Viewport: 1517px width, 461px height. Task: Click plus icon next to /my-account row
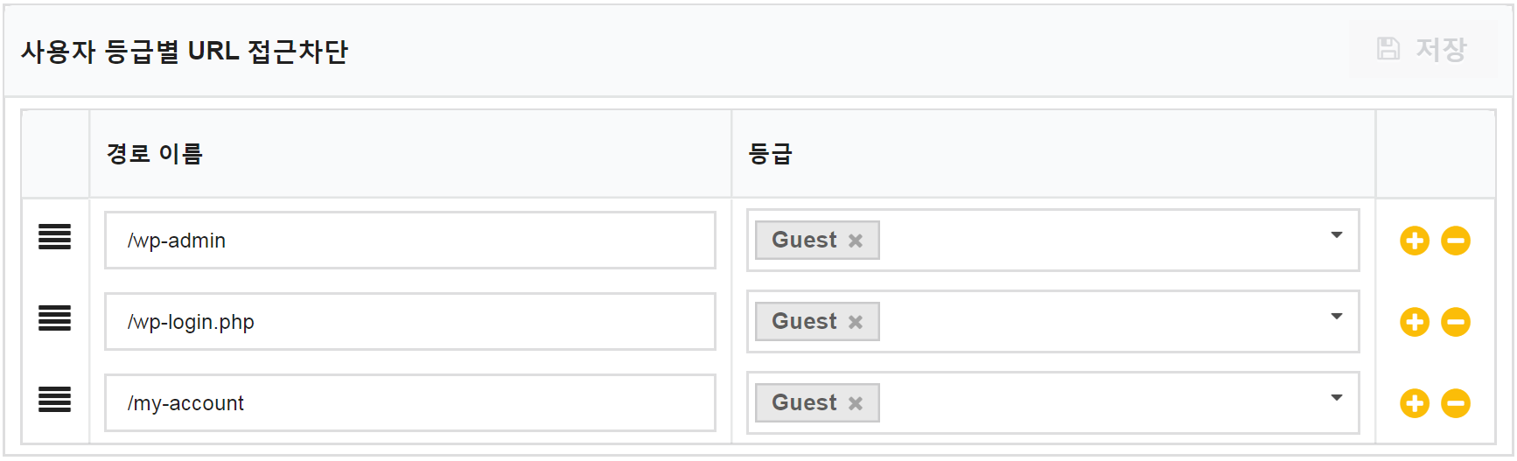coord(1414,403)
